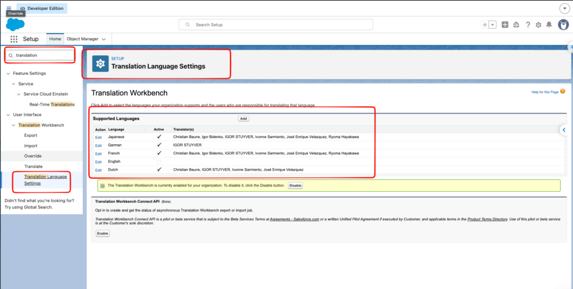This screenshot has width=573, height=289.
Task: Click the Add supported language button
Action: click(244, 119)
